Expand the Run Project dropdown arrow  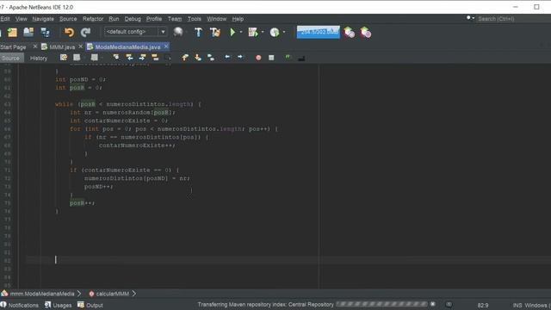pyautogui.click(x=241, y=33)
